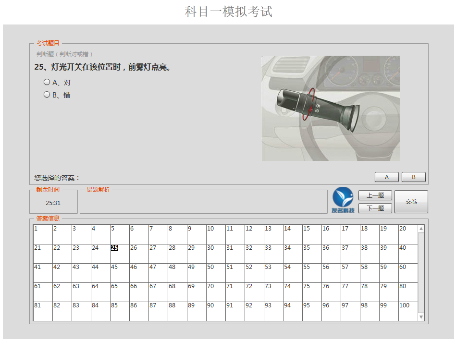Jump to question 100 in answer grid
The width and height of the screenshot is (456, 341).
407,311
